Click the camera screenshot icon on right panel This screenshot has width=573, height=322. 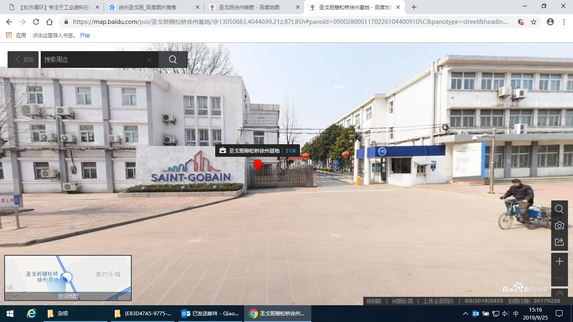tap(559, 226)
